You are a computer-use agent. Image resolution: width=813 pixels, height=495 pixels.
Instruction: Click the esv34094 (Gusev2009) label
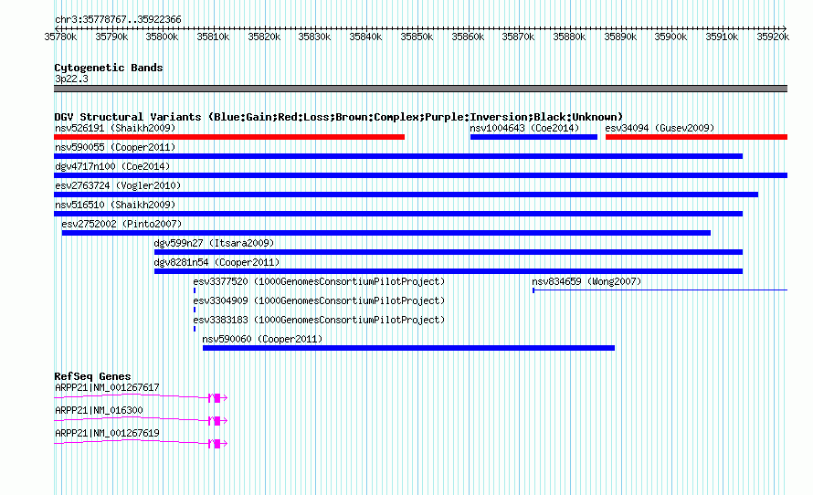(660, 128)
